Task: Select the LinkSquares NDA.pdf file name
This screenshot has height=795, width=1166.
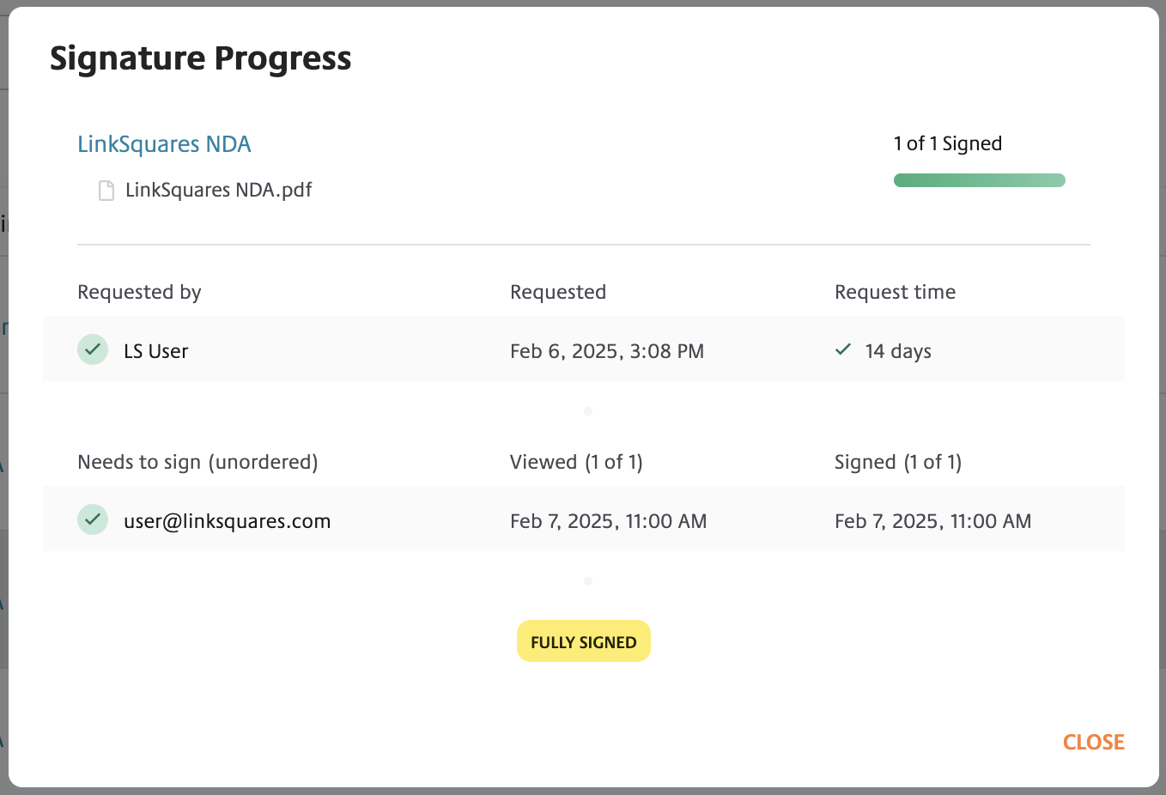Action: [x=219, y=190]
